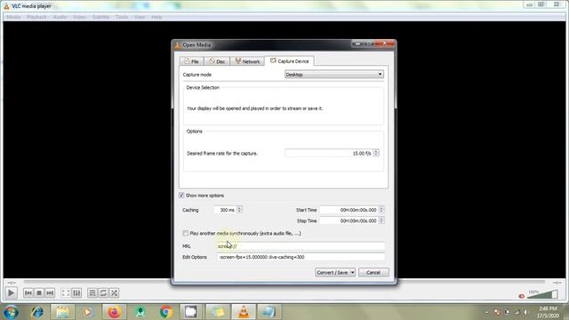
Task: Switch to the File tab
Action: (x=192, y=61)
